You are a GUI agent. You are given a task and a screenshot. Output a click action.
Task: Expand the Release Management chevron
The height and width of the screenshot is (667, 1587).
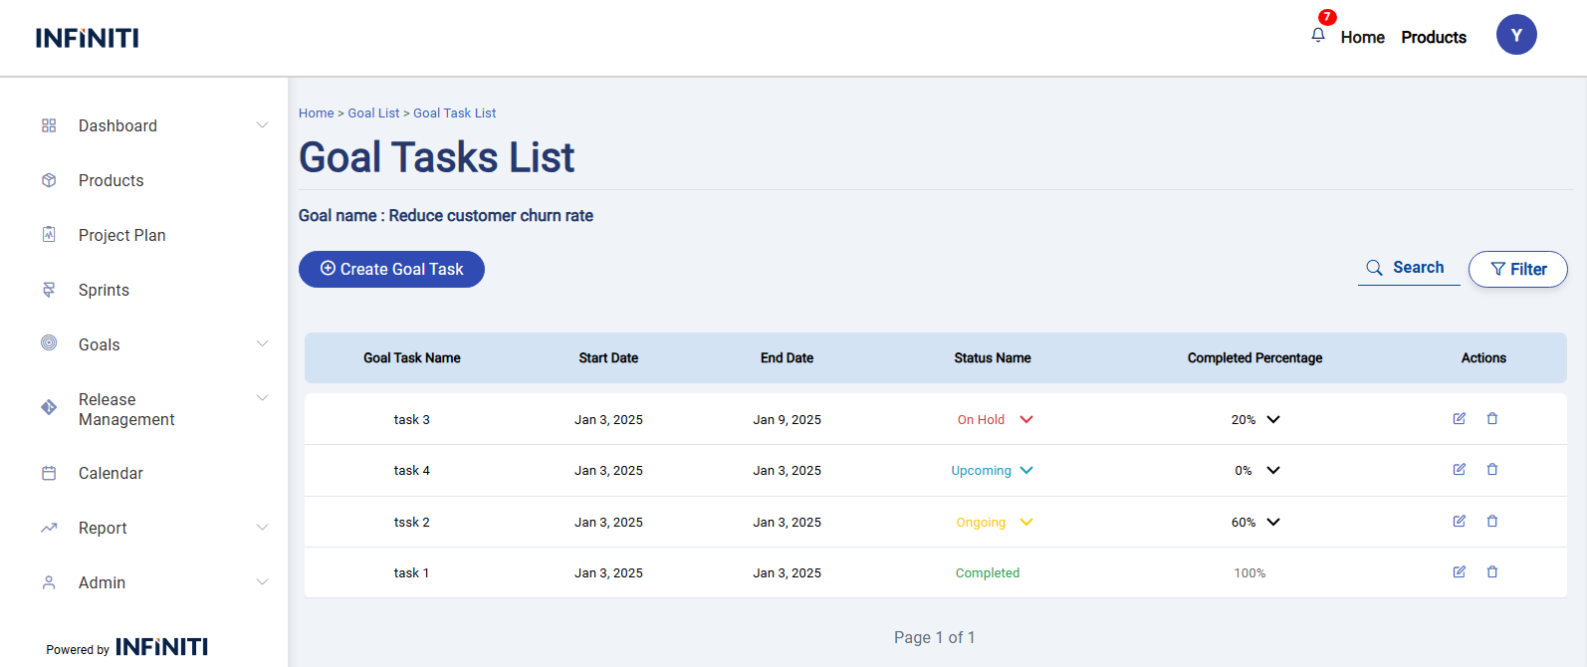tap(262, 398)
